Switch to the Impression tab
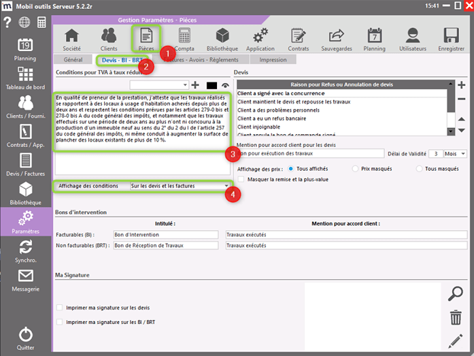Image resolution: width=474 pixels, height=356 pixels. tap(273, 60)
